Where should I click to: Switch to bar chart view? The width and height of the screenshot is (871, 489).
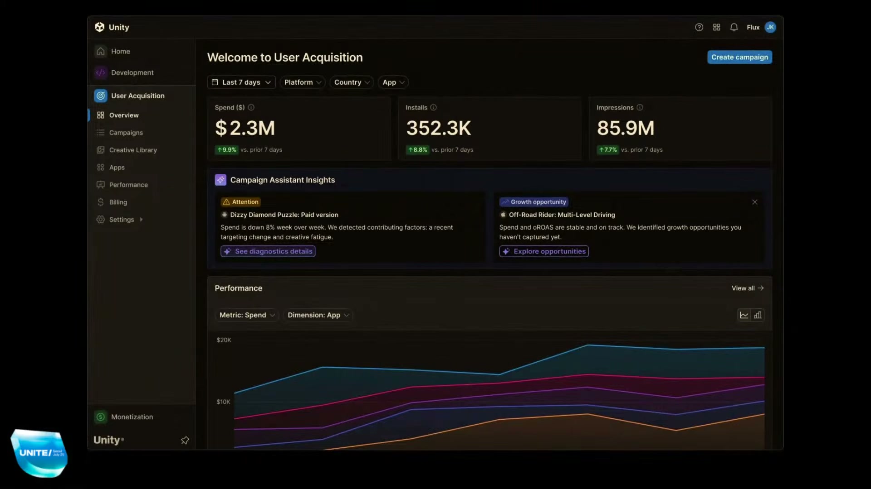point(758,315)
